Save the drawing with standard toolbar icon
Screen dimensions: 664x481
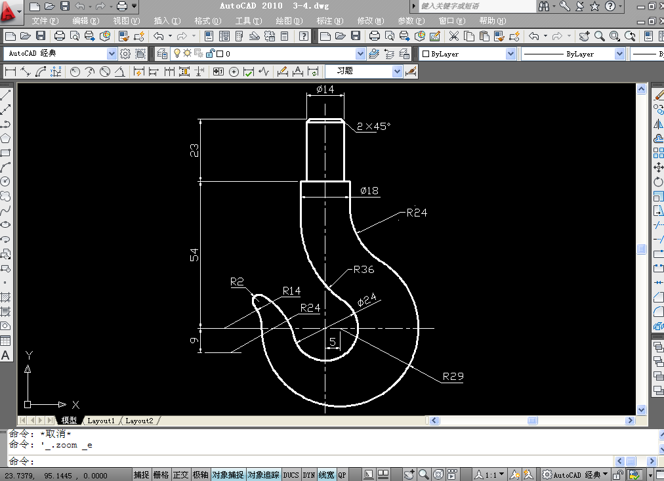pyautogui.click(x=41, y=36)
